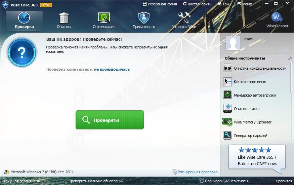Minimize the Wise Care 365 window
Image resolution: width=294 pixels, height=185 pixels.
[267, 3]
